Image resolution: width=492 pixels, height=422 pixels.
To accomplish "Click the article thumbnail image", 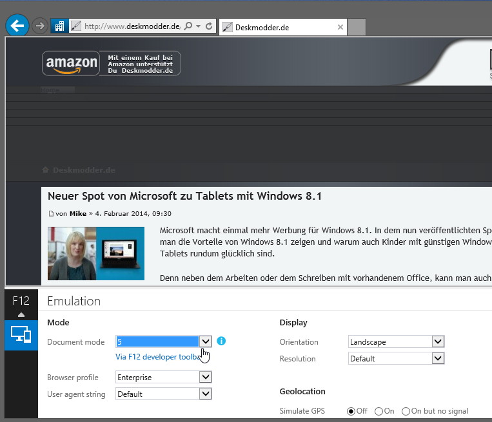I will coord(96,253).
